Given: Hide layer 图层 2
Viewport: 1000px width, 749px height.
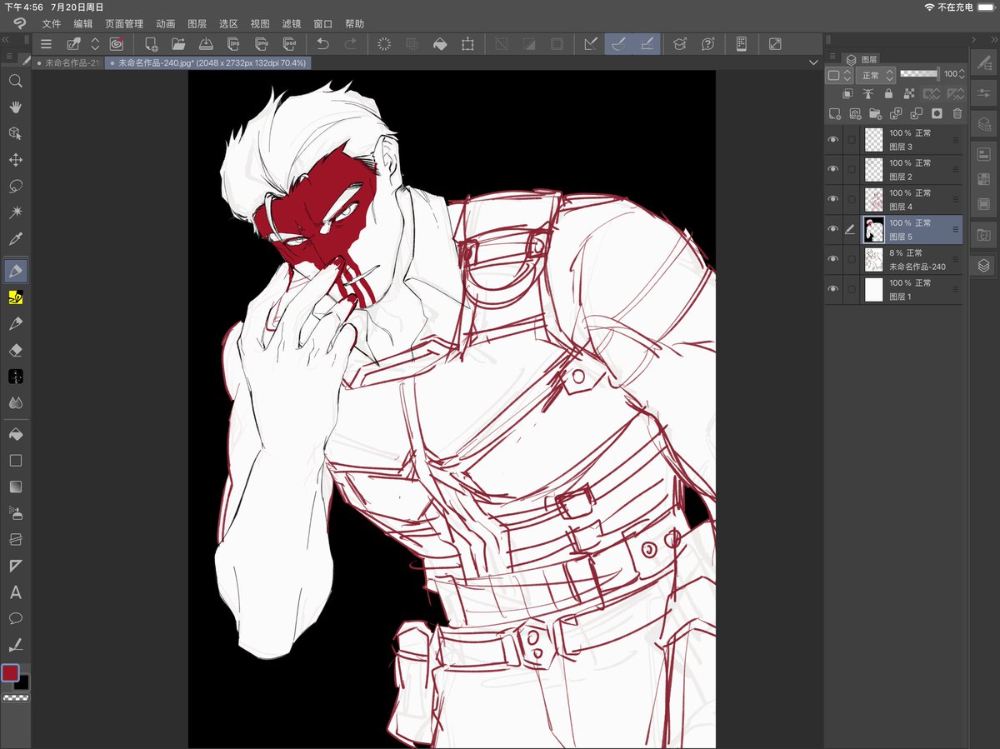Looking at the screenshot, I should point(832,170).
